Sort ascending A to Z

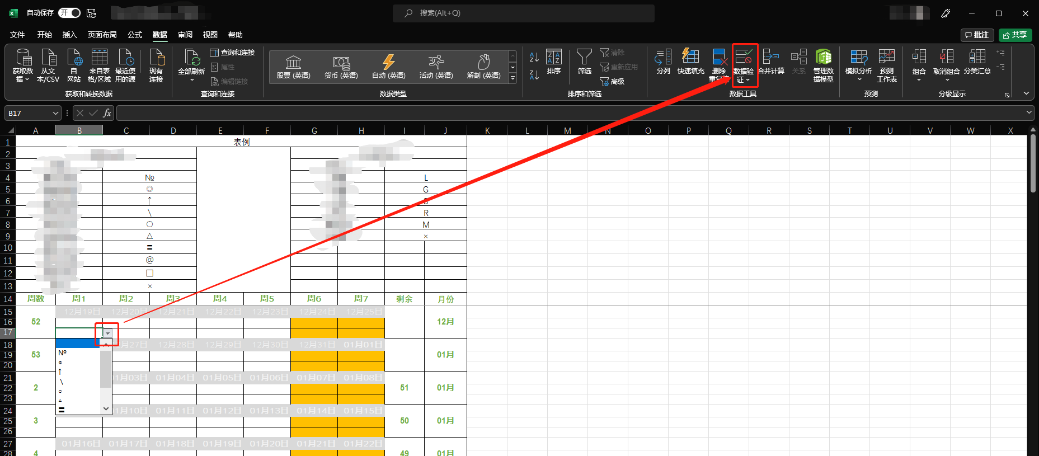[534, 57]
